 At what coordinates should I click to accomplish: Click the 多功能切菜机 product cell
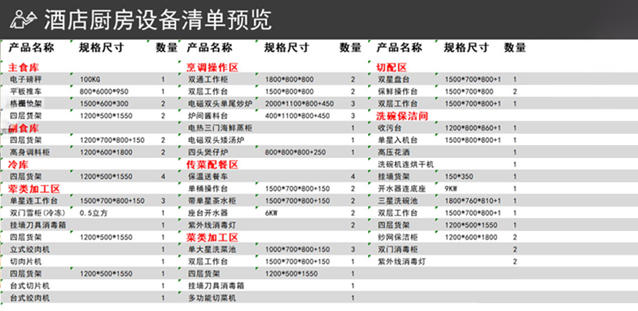click(x=211, y=298)
